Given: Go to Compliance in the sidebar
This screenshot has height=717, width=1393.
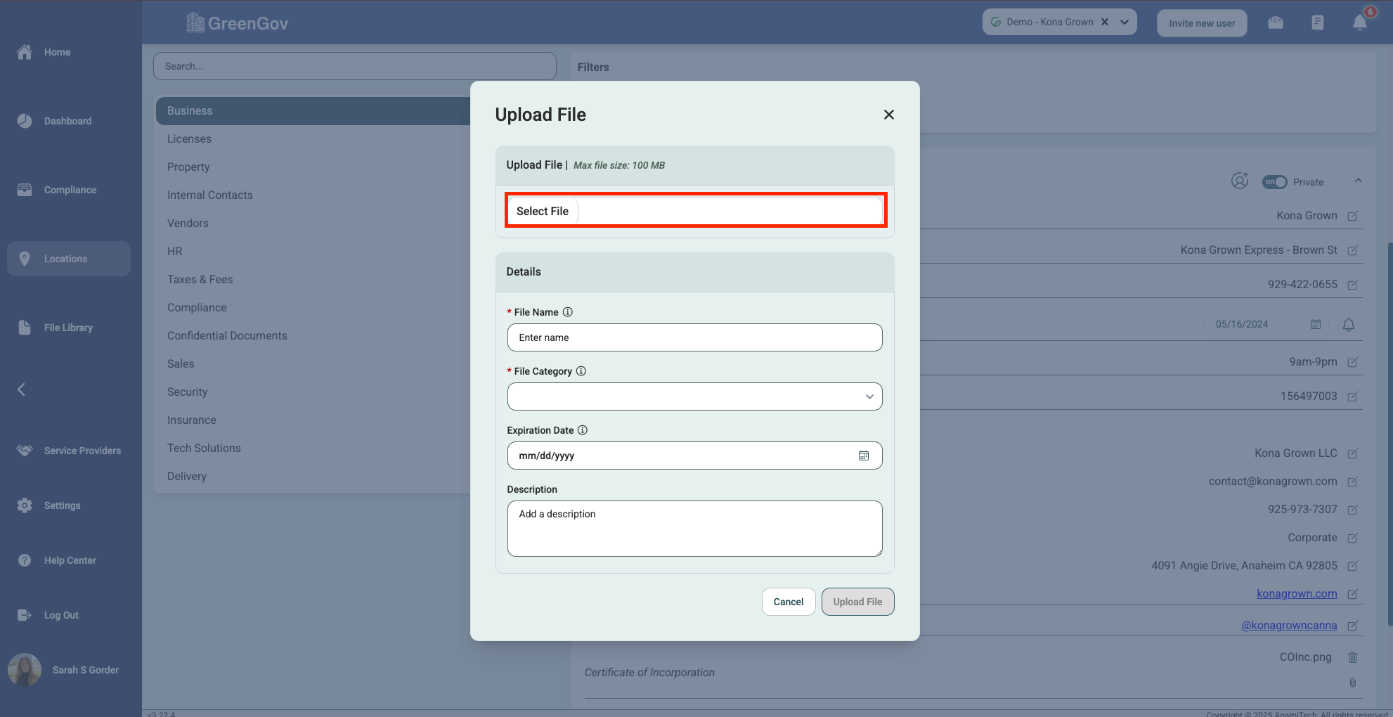Looking at the screenshot, I should click(x=70, y=190).
